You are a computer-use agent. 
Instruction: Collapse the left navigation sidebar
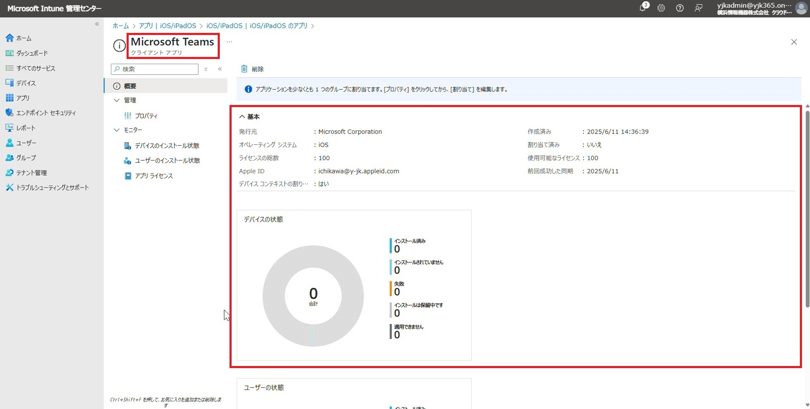(97, 24)
